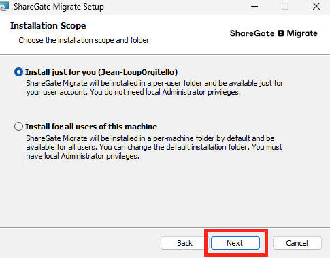Click the word 'Migrate' in the header logo
330x258 pixels.
click(x=302, y=33)
